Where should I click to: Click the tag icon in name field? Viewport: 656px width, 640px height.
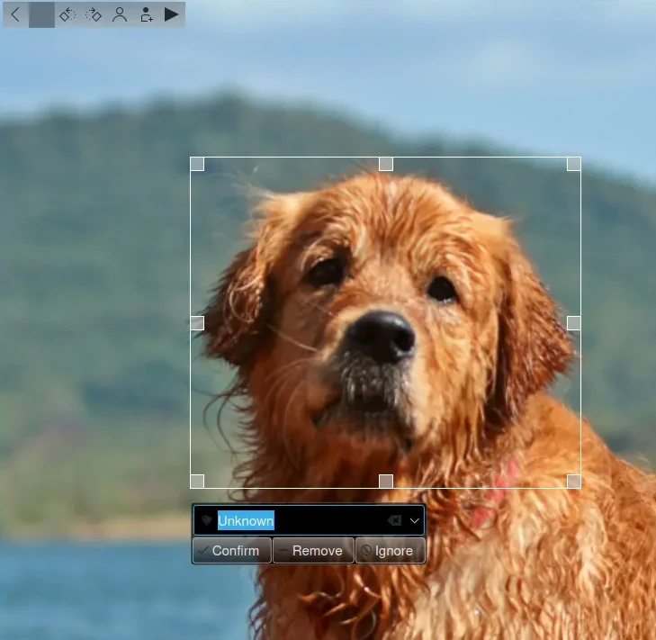(x=206, y=520)
